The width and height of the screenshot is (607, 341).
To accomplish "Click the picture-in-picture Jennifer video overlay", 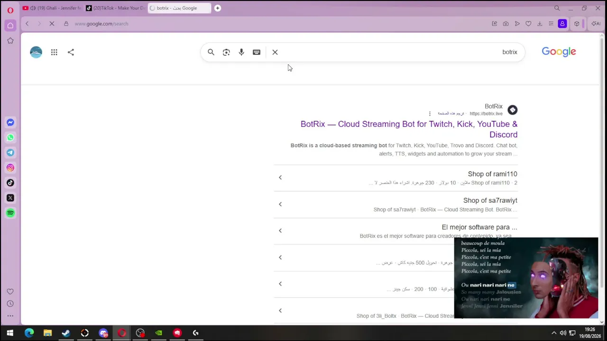I will [x=526, y=278].
